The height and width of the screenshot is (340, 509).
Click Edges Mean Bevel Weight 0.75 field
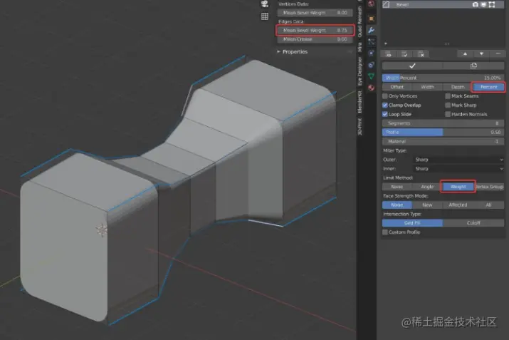315,30
